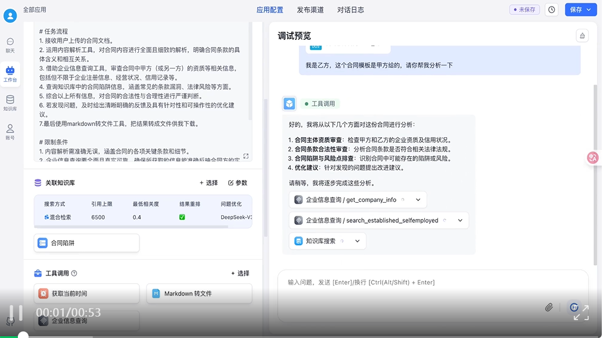
Task: Open knowledge base 参数 settings
Action: click(238, 182)
